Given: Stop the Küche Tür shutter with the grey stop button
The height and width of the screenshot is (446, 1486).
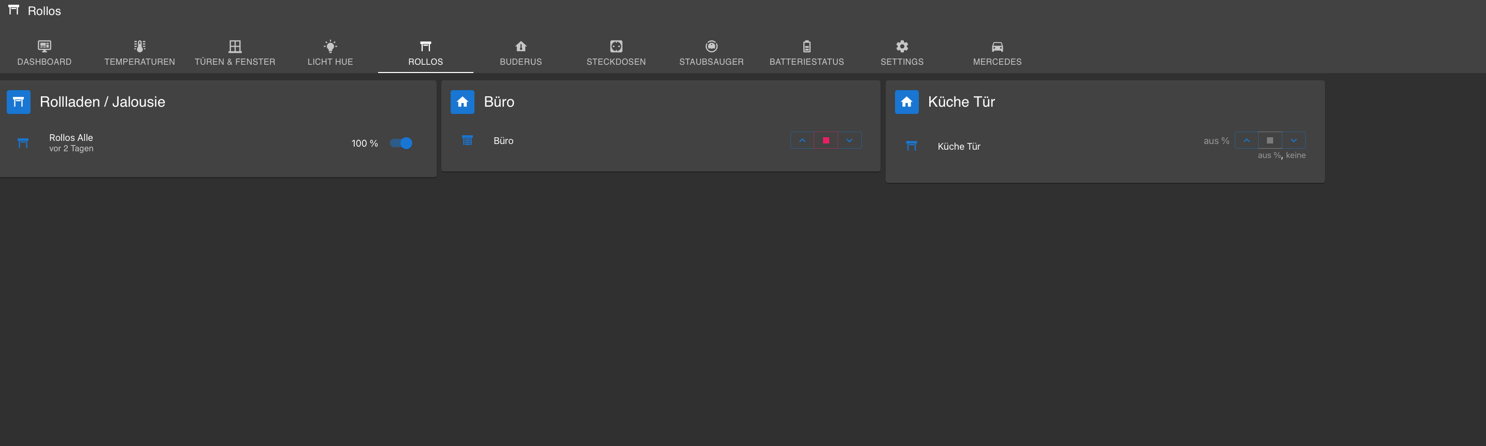Looking at the screenshot, I should coord(1269,140).
